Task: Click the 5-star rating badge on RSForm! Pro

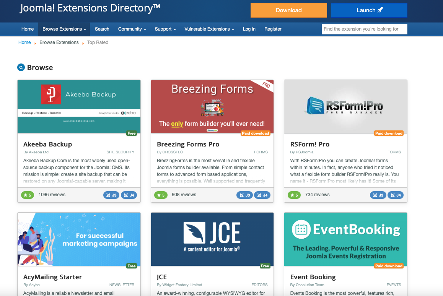Action: coord(294,195)
